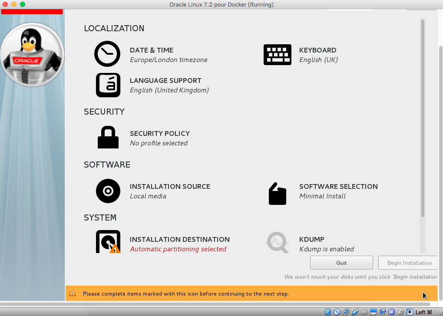
Task: Open Installation Destination disk icon
Action: (108, 242)
